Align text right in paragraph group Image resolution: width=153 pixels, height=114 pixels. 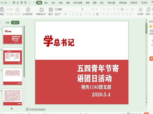click(111, 14)
